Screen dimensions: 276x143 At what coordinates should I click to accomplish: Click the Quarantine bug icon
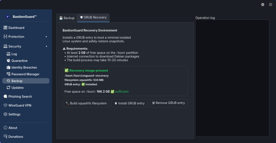[8, 61]
